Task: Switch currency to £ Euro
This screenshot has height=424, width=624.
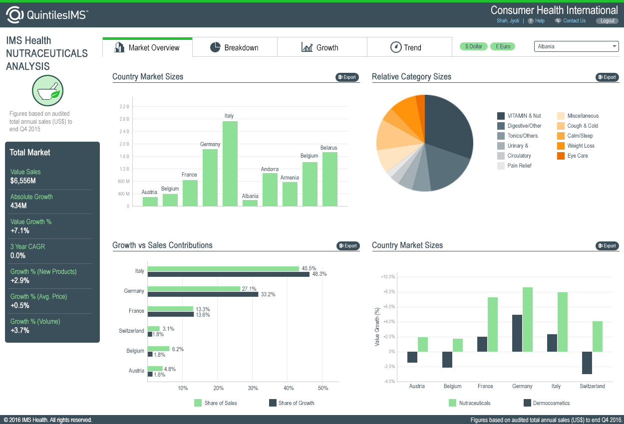Action: point(502,46)
